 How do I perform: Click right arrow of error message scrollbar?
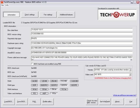coord(131,60)
